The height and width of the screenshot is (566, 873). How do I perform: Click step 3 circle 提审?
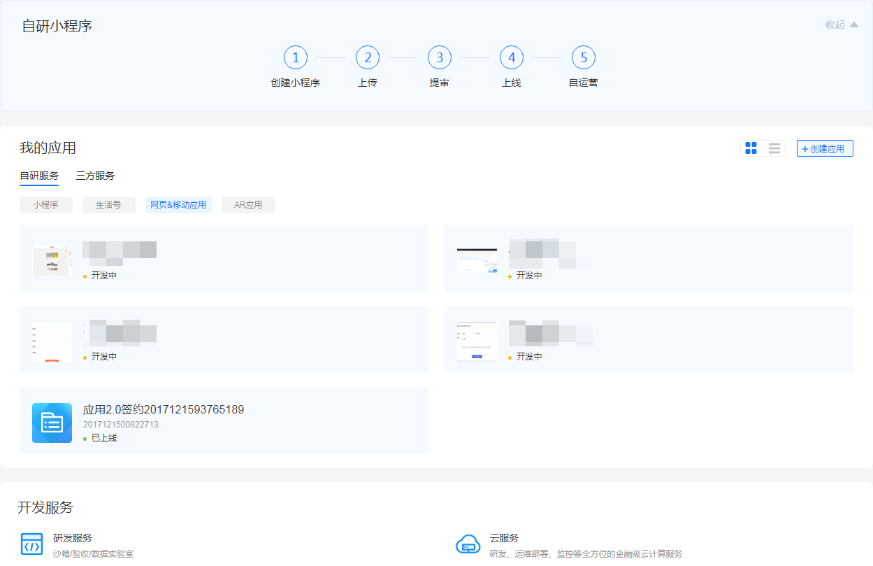click(x=440, y=58)
